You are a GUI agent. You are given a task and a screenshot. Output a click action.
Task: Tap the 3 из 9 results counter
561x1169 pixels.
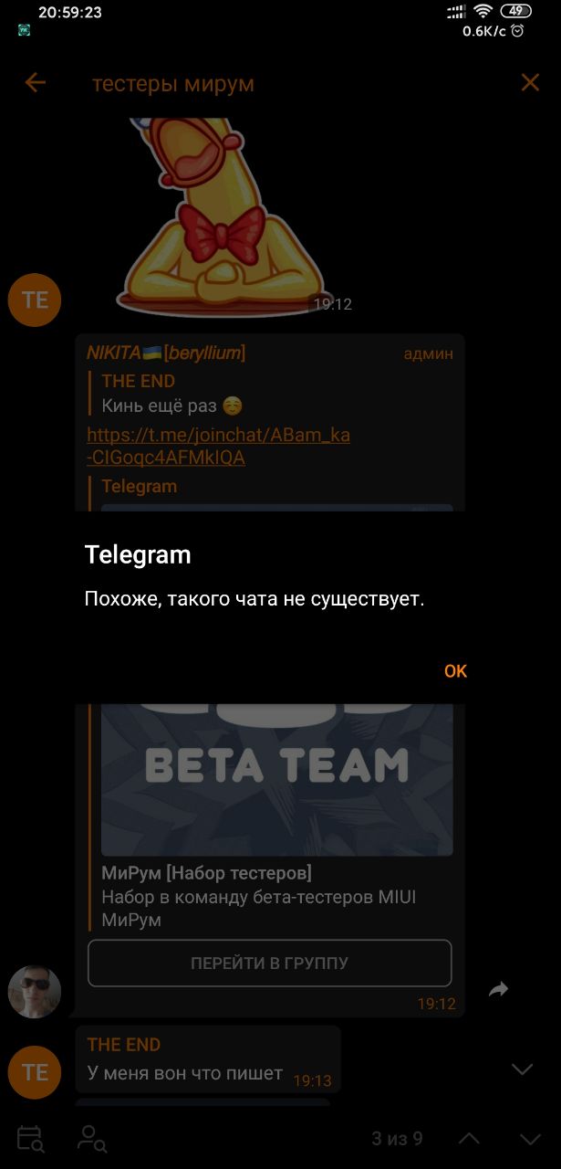point(397,1139)
